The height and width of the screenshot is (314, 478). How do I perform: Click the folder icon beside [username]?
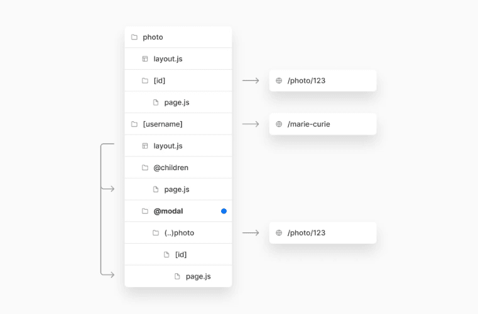(x=134, y=124)
